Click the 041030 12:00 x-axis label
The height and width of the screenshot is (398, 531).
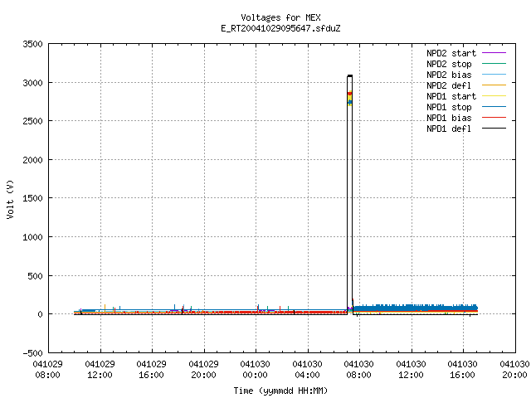tap(411, 370)
